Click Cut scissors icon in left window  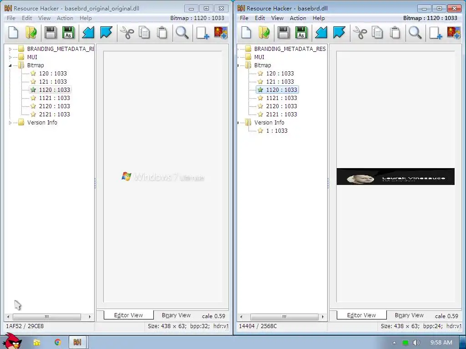[127, 32]
